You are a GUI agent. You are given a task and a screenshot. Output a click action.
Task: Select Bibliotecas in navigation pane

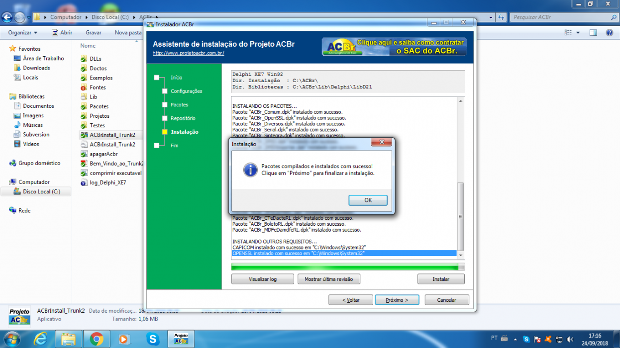[31, 96]
